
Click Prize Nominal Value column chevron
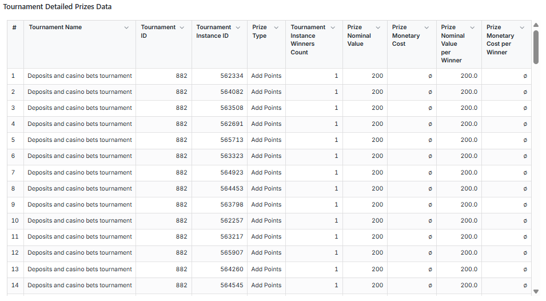pos(378,27)
